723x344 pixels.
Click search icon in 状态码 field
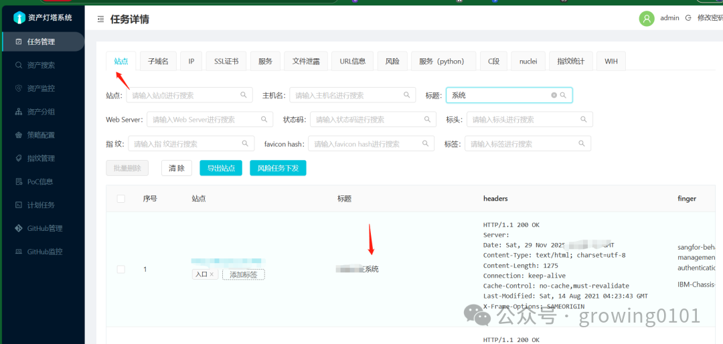pos(427,120)
